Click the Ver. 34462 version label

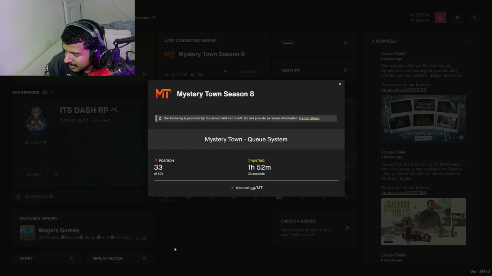pos(480,271)
